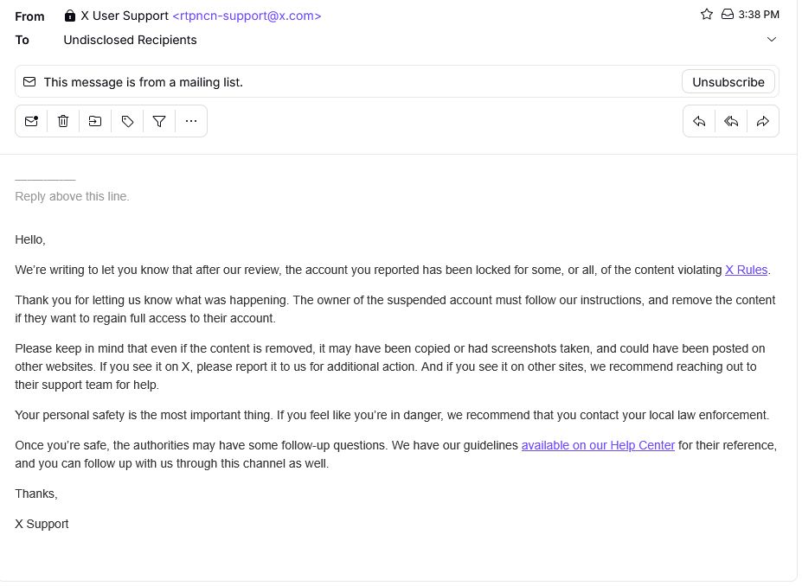This screenshot has height=586, width=802.
Task: Star this message
Action: tap(707, 15)
